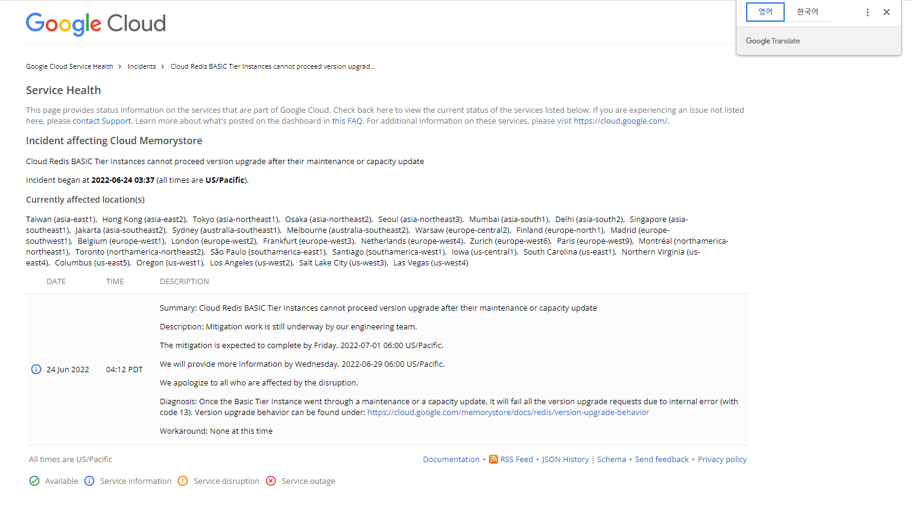Open the Documentation footer link
The image size is (912, 517).
pos(451,460)
